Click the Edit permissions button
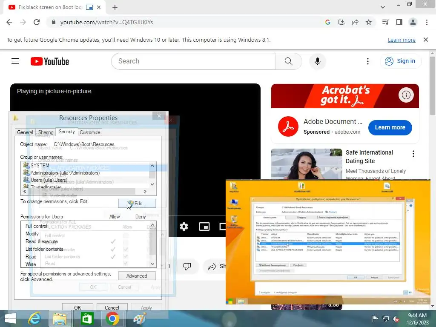436x327 pixels. point(137,204)
